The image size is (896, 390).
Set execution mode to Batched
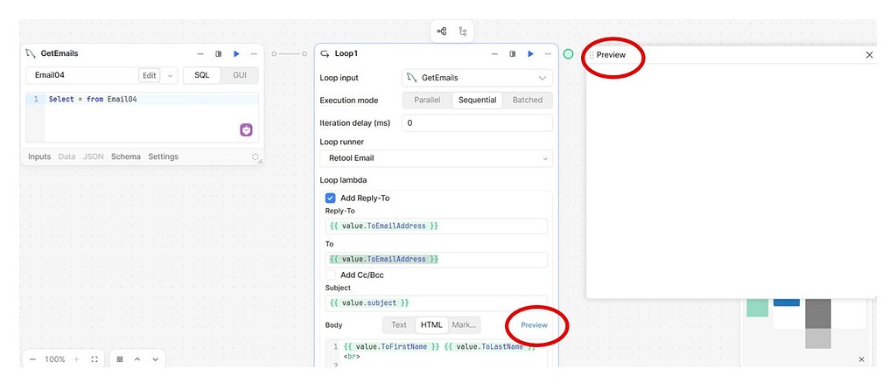(x=528, y=100)
